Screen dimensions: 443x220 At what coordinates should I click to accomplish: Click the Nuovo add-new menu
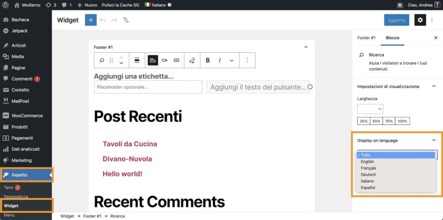coord(87,5)
